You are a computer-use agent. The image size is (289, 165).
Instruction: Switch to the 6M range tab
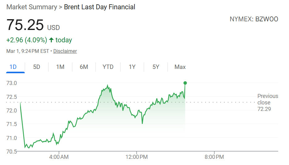tap(84, 67)
